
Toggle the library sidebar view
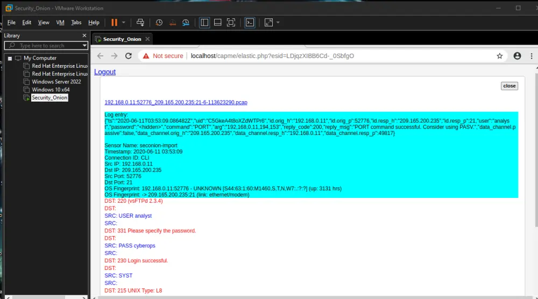pos(204,23)
